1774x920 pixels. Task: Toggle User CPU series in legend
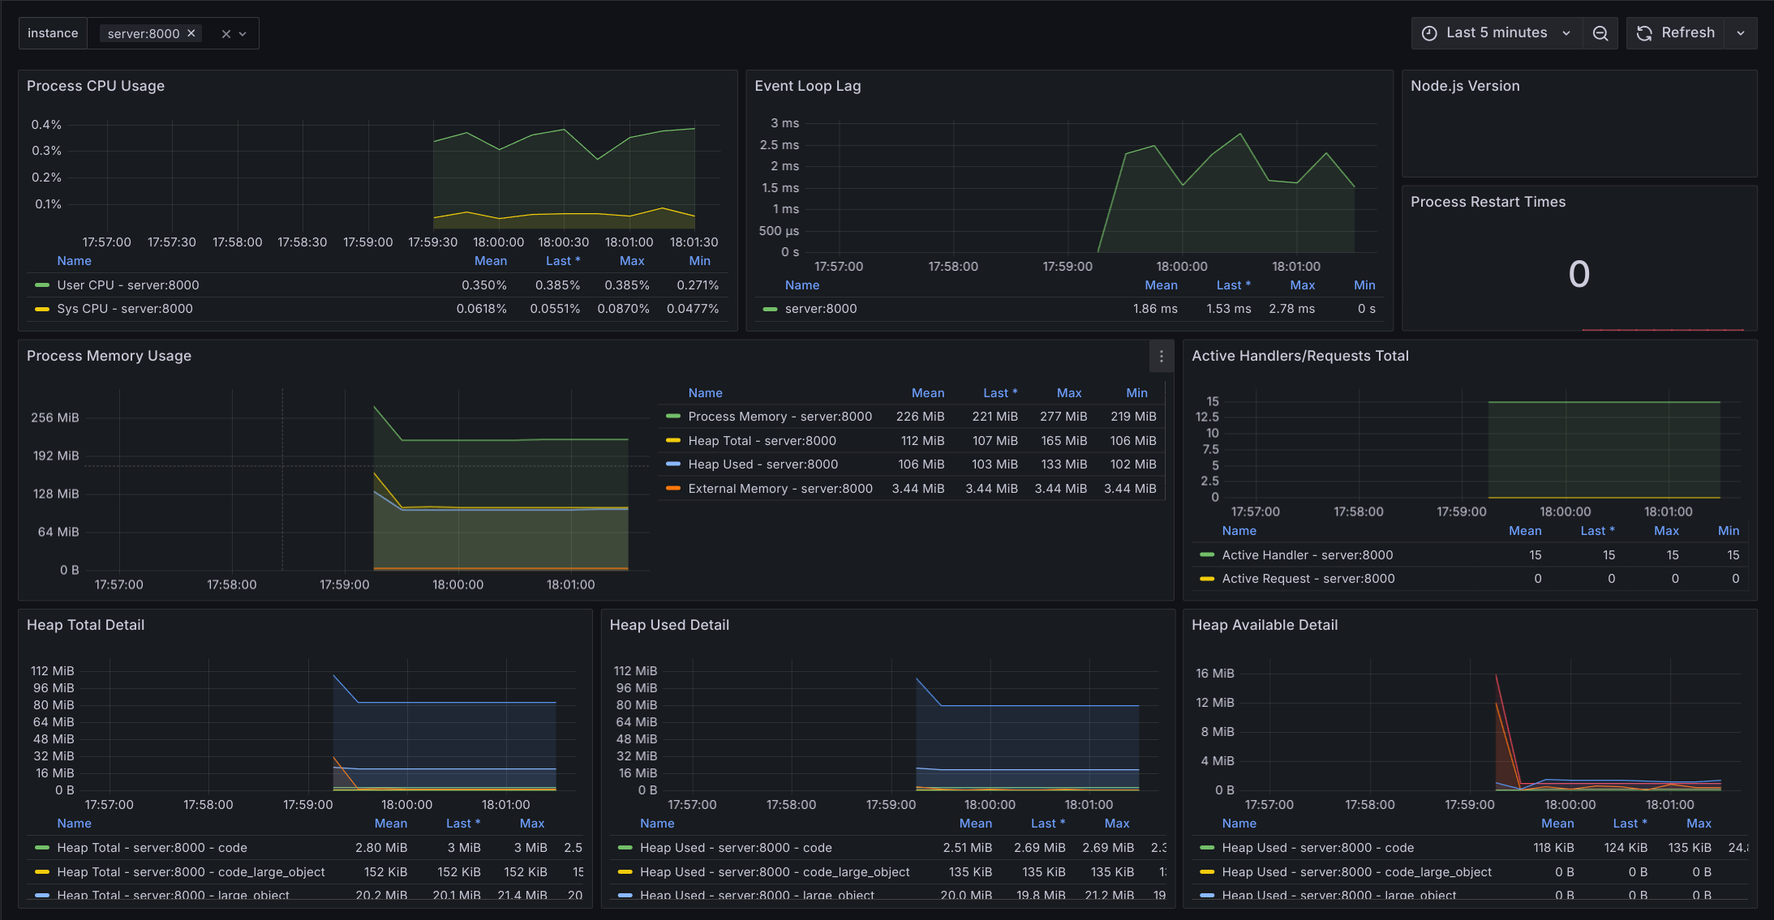127,285
